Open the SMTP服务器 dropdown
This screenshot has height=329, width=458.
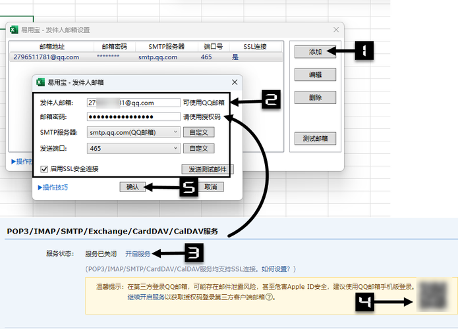(134, 132)
